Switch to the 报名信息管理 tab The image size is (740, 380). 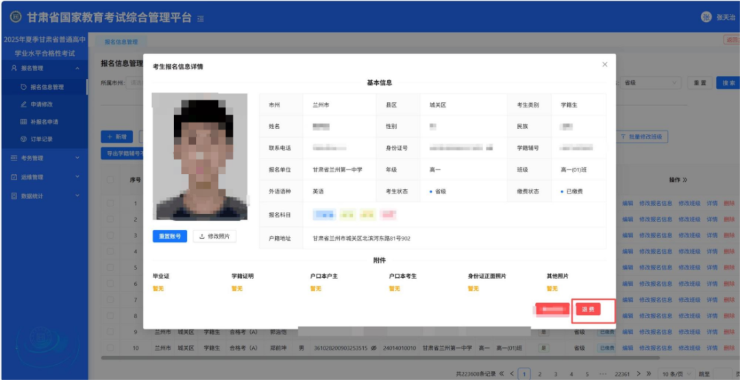tap(120, 42)
